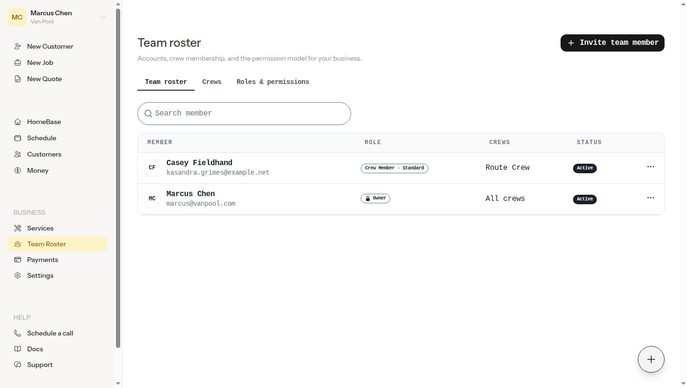This screenshot has width=687, height=388.
Task: Open actions menu for Casey Fieldhand
Action: [651, 167]
